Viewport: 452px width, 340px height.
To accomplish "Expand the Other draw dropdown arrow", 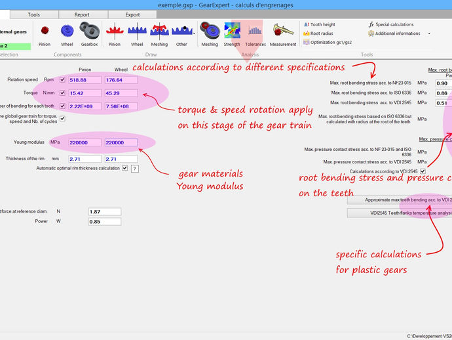I will tap(194, 33).
